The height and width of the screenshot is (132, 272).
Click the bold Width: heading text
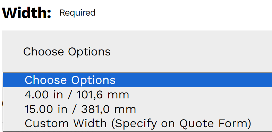click(26, 12)
